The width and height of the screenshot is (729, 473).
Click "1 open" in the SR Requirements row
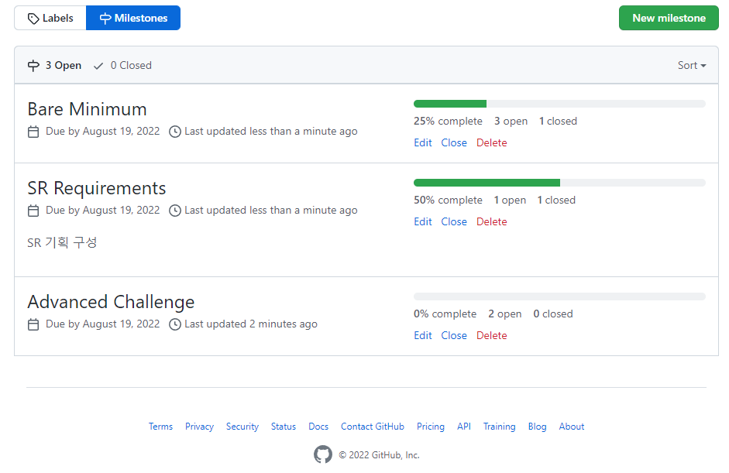[510, 201]
